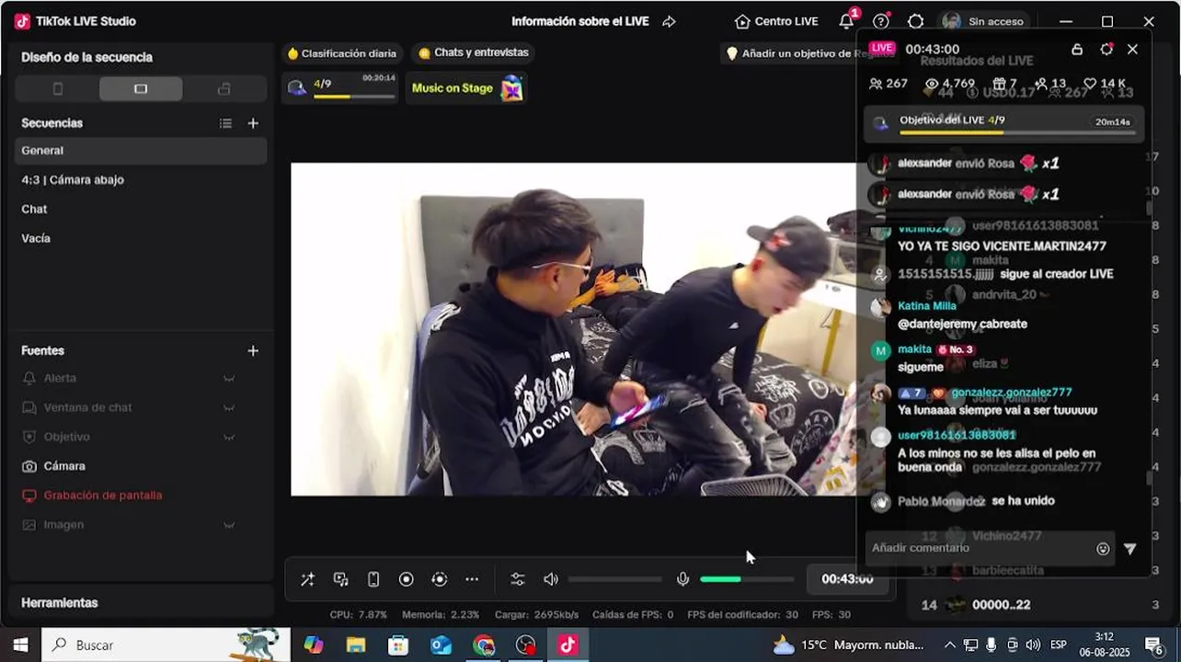Open the magic effects wand tool
1181x662 pixels.
(x=307, y=579)
